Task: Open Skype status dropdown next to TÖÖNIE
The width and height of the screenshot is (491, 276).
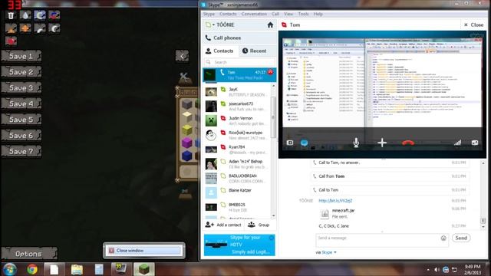Action: coord(209,25)
